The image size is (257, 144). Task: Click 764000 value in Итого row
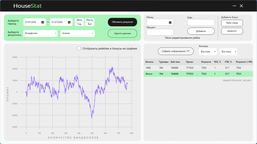[174, 74]
